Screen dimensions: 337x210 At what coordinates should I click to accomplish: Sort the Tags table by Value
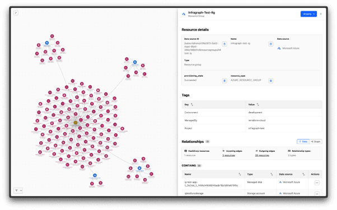(258, 105)
